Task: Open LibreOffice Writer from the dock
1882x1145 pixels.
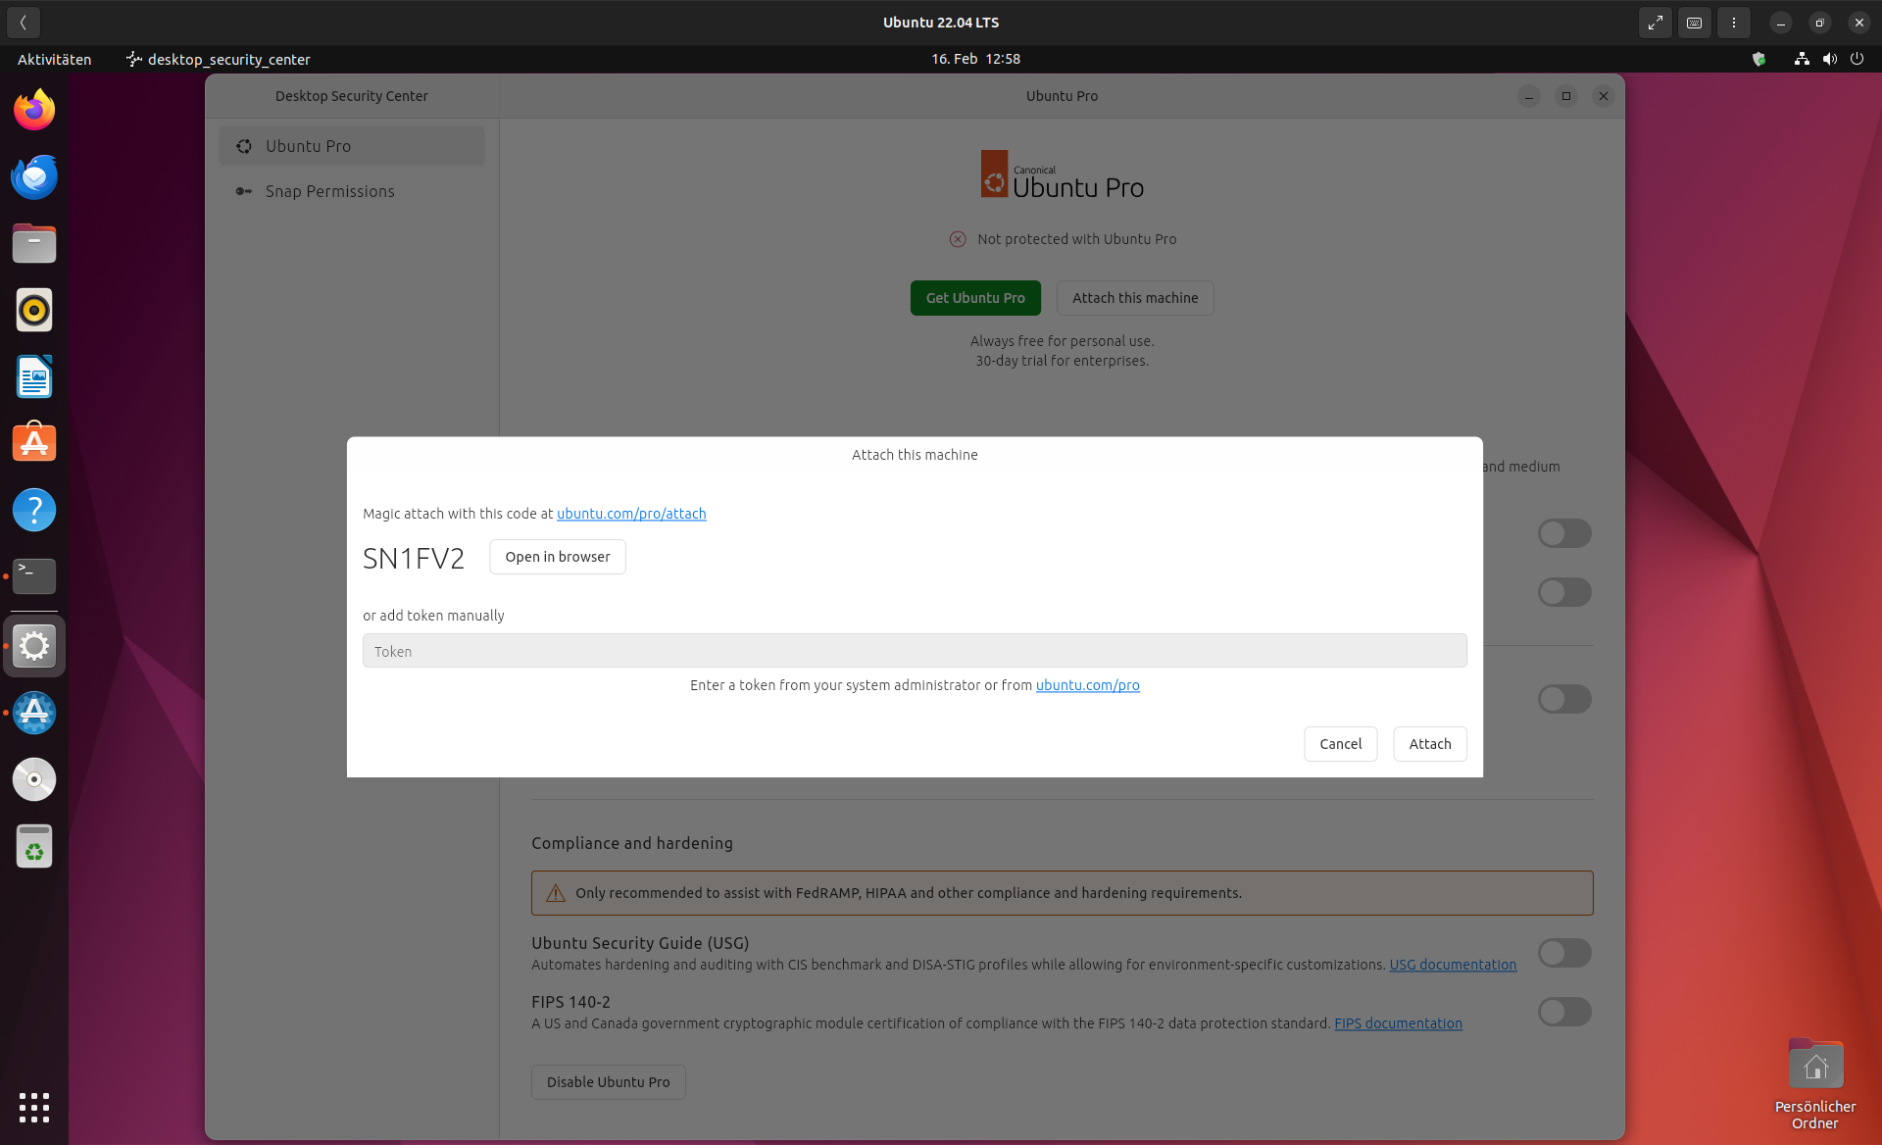Action: [34, 377]
